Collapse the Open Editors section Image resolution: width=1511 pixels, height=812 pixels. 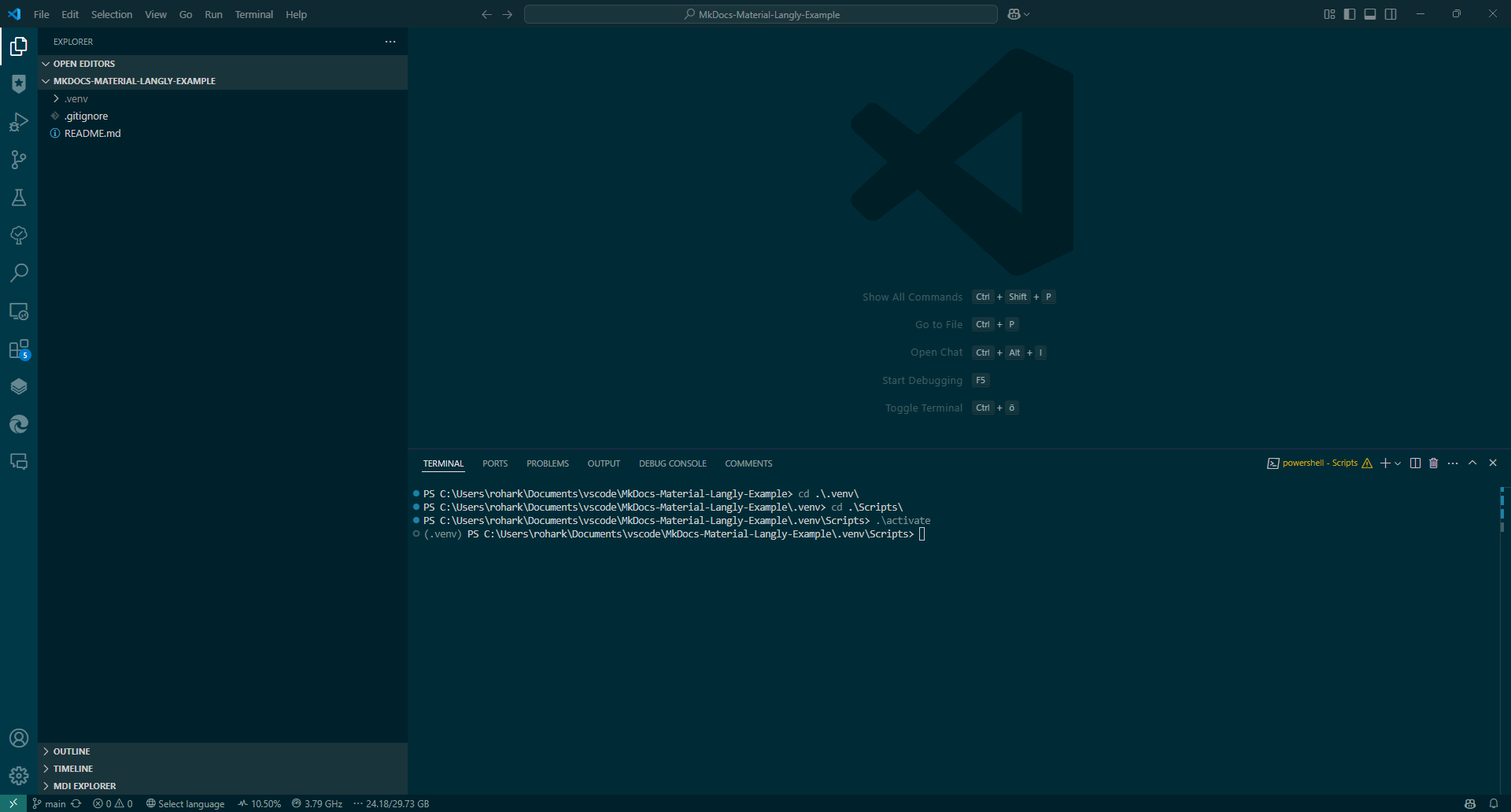pyautogui.click(x=223, y=64)
